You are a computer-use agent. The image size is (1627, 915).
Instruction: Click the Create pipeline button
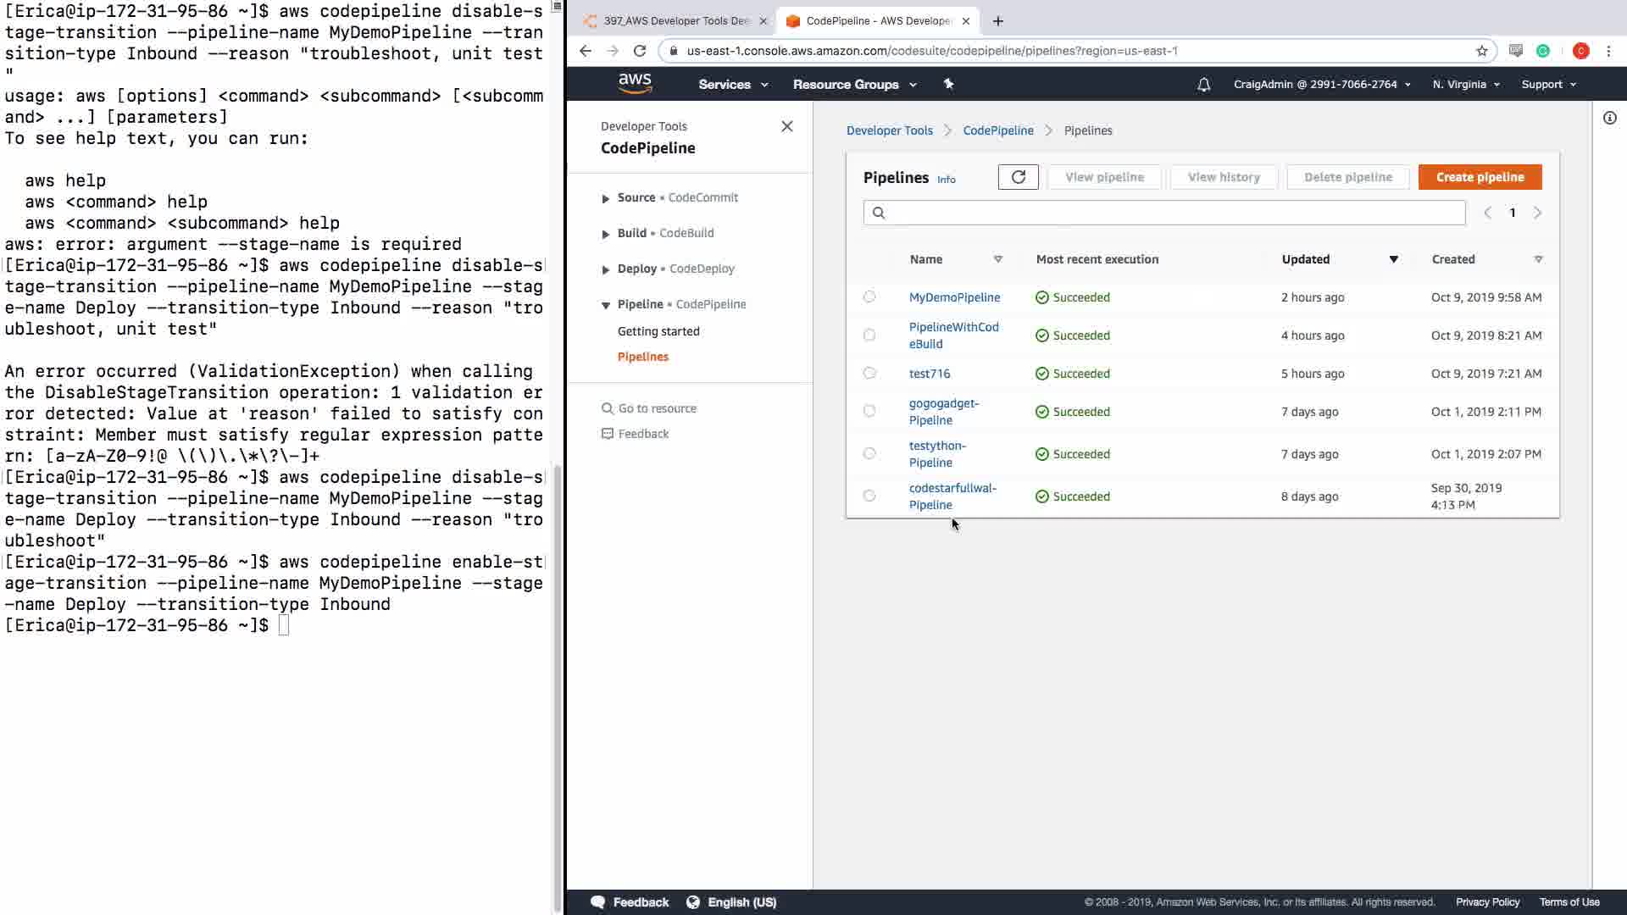tap(1480, 177)
